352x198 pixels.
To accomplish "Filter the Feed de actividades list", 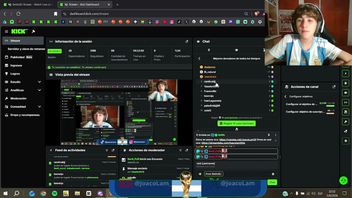I will pos(107,150).
